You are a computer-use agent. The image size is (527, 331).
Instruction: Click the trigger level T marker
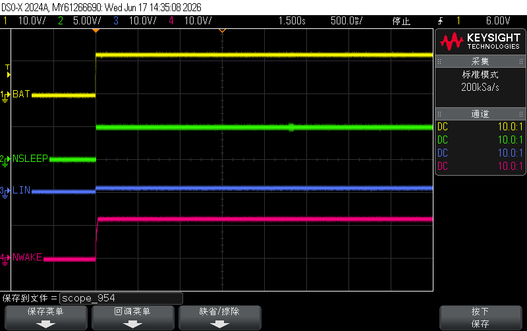(x=8, y=71)
